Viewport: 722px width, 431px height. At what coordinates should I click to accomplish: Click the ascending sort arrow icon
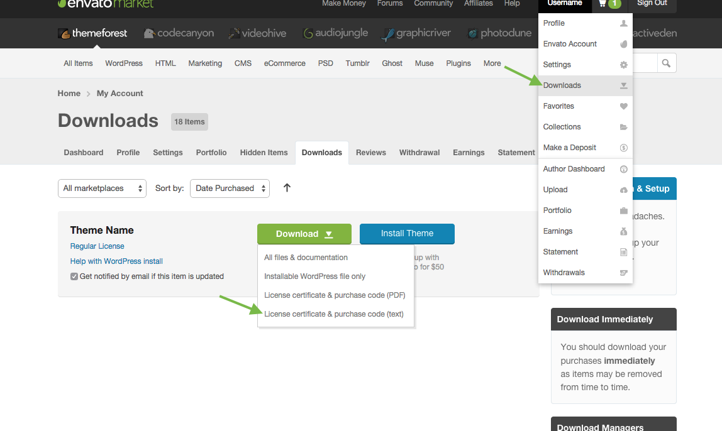[x=287, y=188]
